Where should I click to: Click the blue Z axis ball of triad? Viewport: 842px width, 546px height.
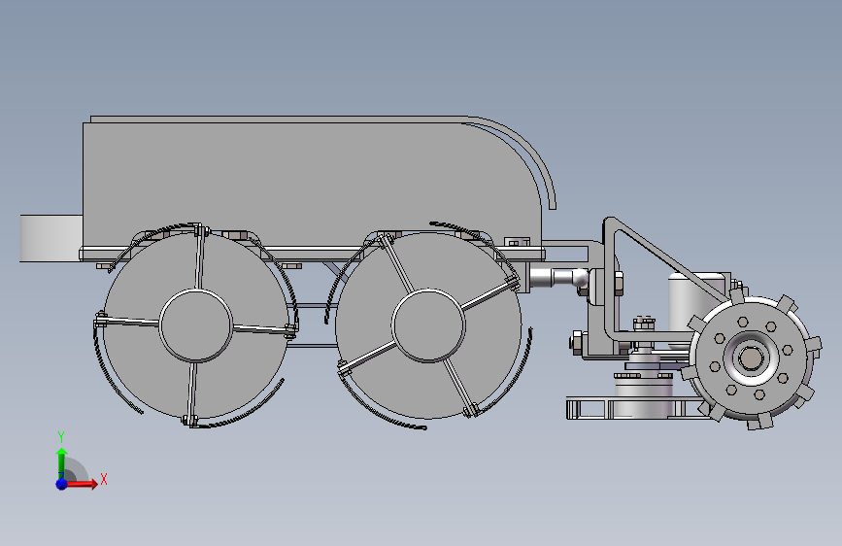62,484
